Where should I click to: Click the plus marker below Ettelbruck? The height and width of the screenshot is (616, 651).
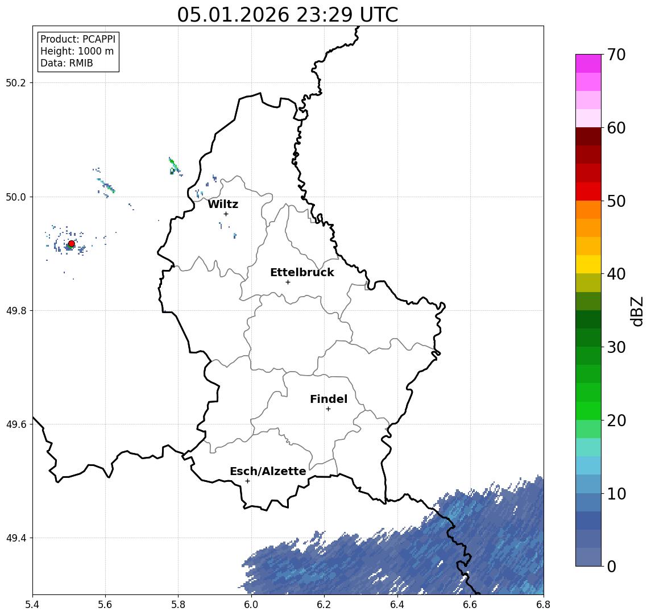click(x=288, y=282)
